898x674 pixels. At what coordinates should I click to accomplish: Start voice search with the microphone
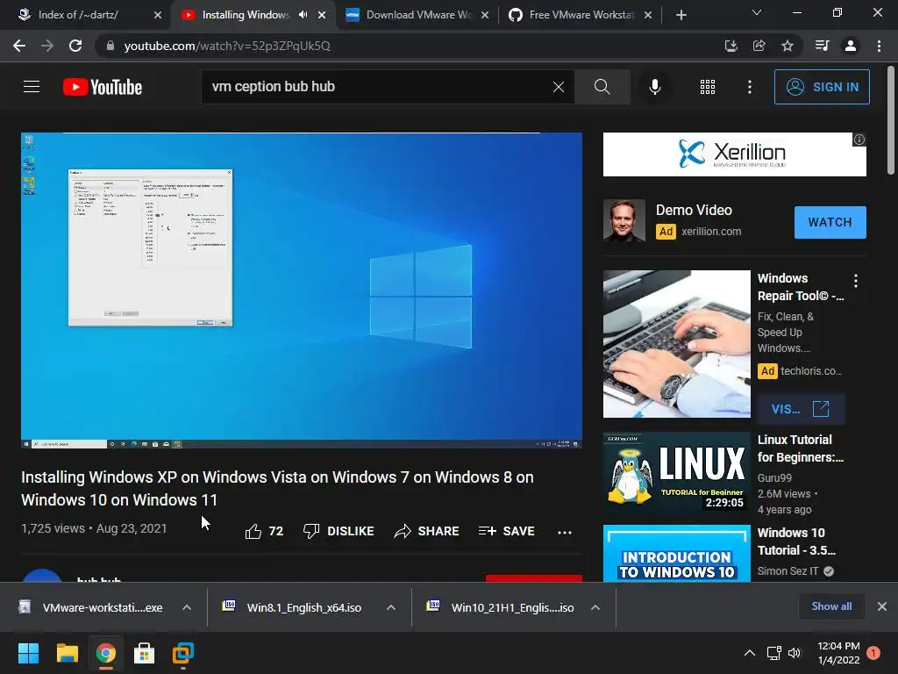coord(655,87)
